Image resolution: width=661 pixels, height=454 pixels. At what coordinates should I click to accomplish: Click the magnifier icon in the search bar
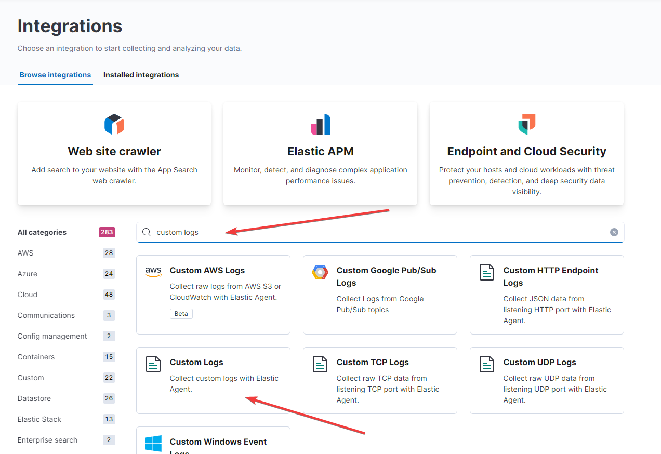pos(146,232)
